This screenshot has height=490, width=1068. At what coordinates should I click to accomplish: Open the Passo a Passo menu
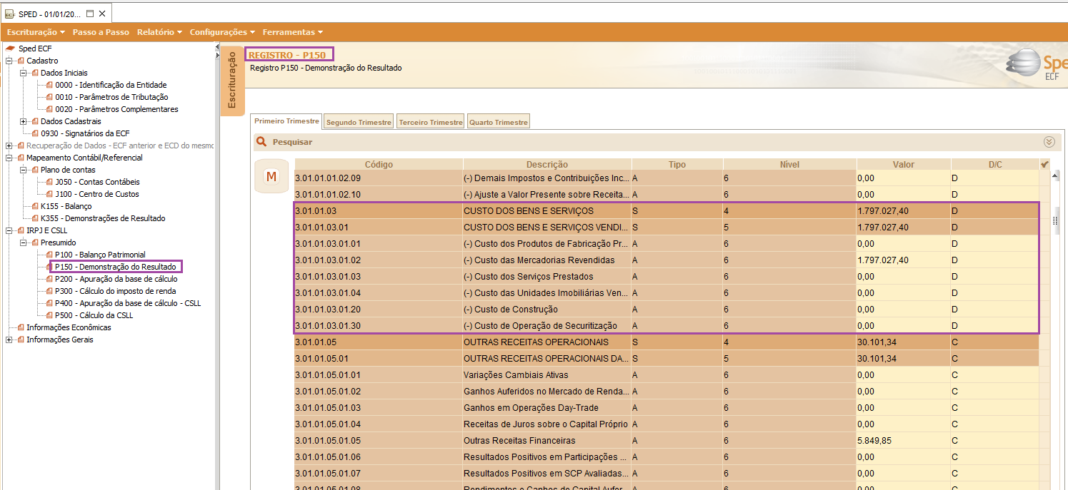[101, 32]
